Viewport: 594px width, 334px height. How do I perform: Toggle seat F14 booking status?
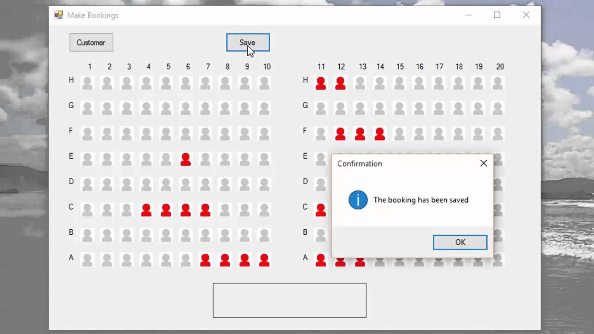(380, 134)
